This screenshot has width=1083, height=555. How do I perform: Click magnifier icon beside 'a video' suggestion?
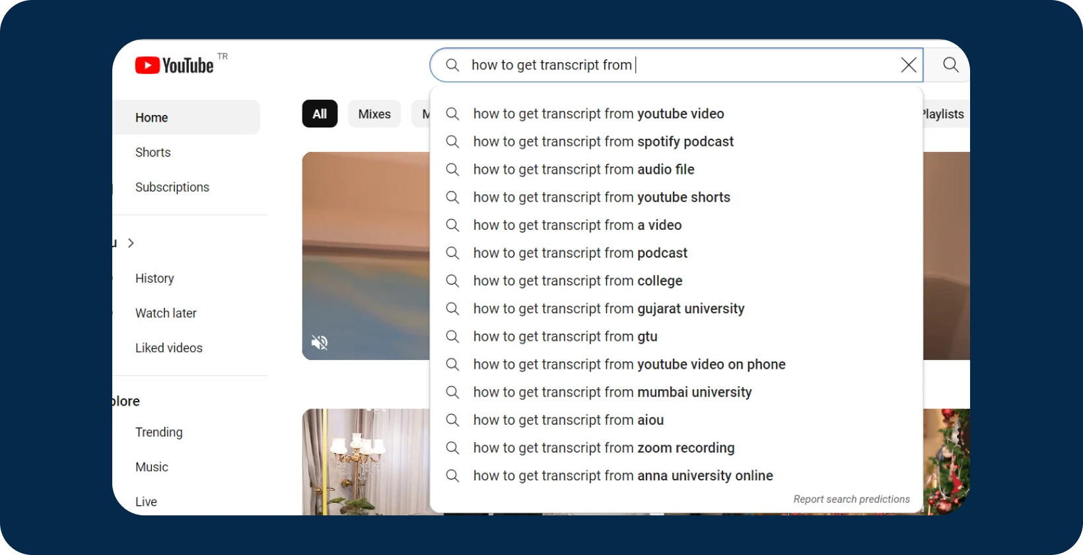coord(452,225)
